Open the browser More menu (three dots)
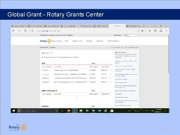The height and width of the screenshot is (135, 180). pyautogui.click(x=166, y=31)
